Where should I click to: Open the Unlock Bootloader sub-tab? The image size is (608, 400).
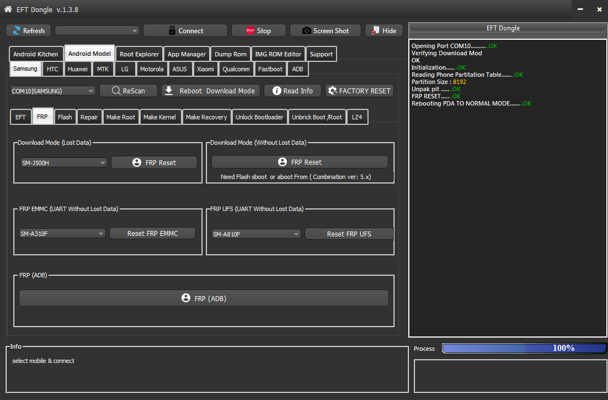coord(259,117)
